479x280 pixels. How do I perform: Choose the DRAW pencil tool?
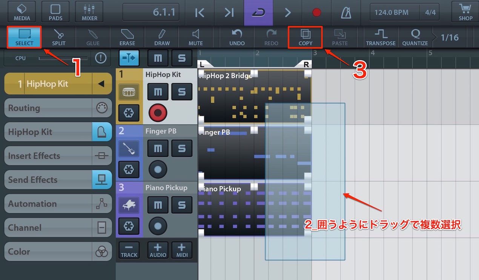coord(162,37)
